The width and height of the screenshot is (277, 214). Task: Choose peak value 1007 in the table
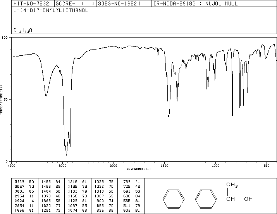click(x=99, y=196)
